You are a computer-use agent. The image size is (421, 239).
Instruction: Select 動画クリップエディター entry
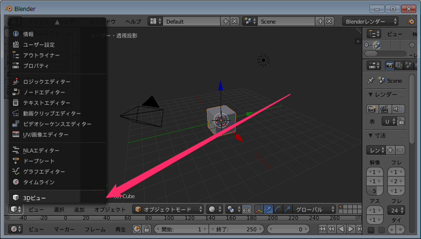(x=58, y=113)
